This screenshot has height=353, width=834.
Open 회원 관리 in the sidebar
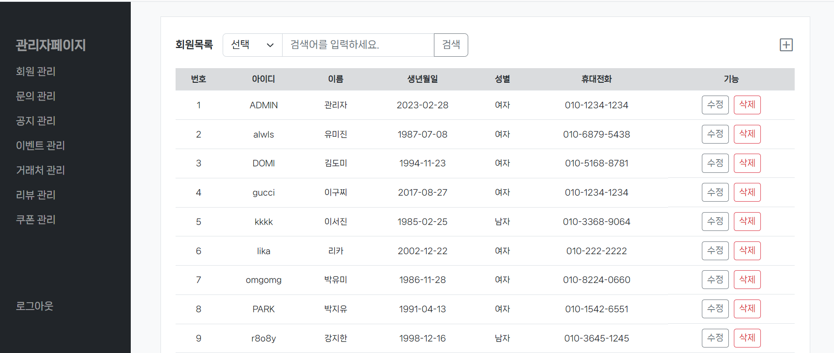(36, 71)
